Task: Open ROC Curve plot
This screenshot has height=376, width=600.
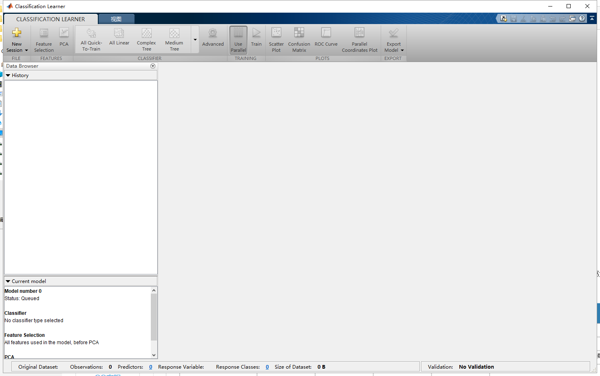Action: coord(326,38)
